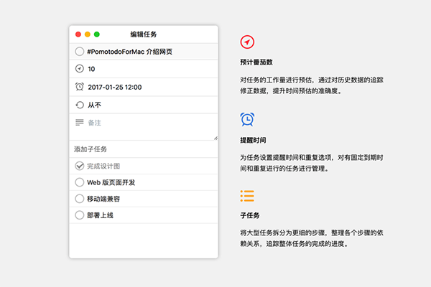The height and width of the screenshot is (287, 431).
Task: Check the #PomotodoForMac task completion circle
Action: pos(80,52)
